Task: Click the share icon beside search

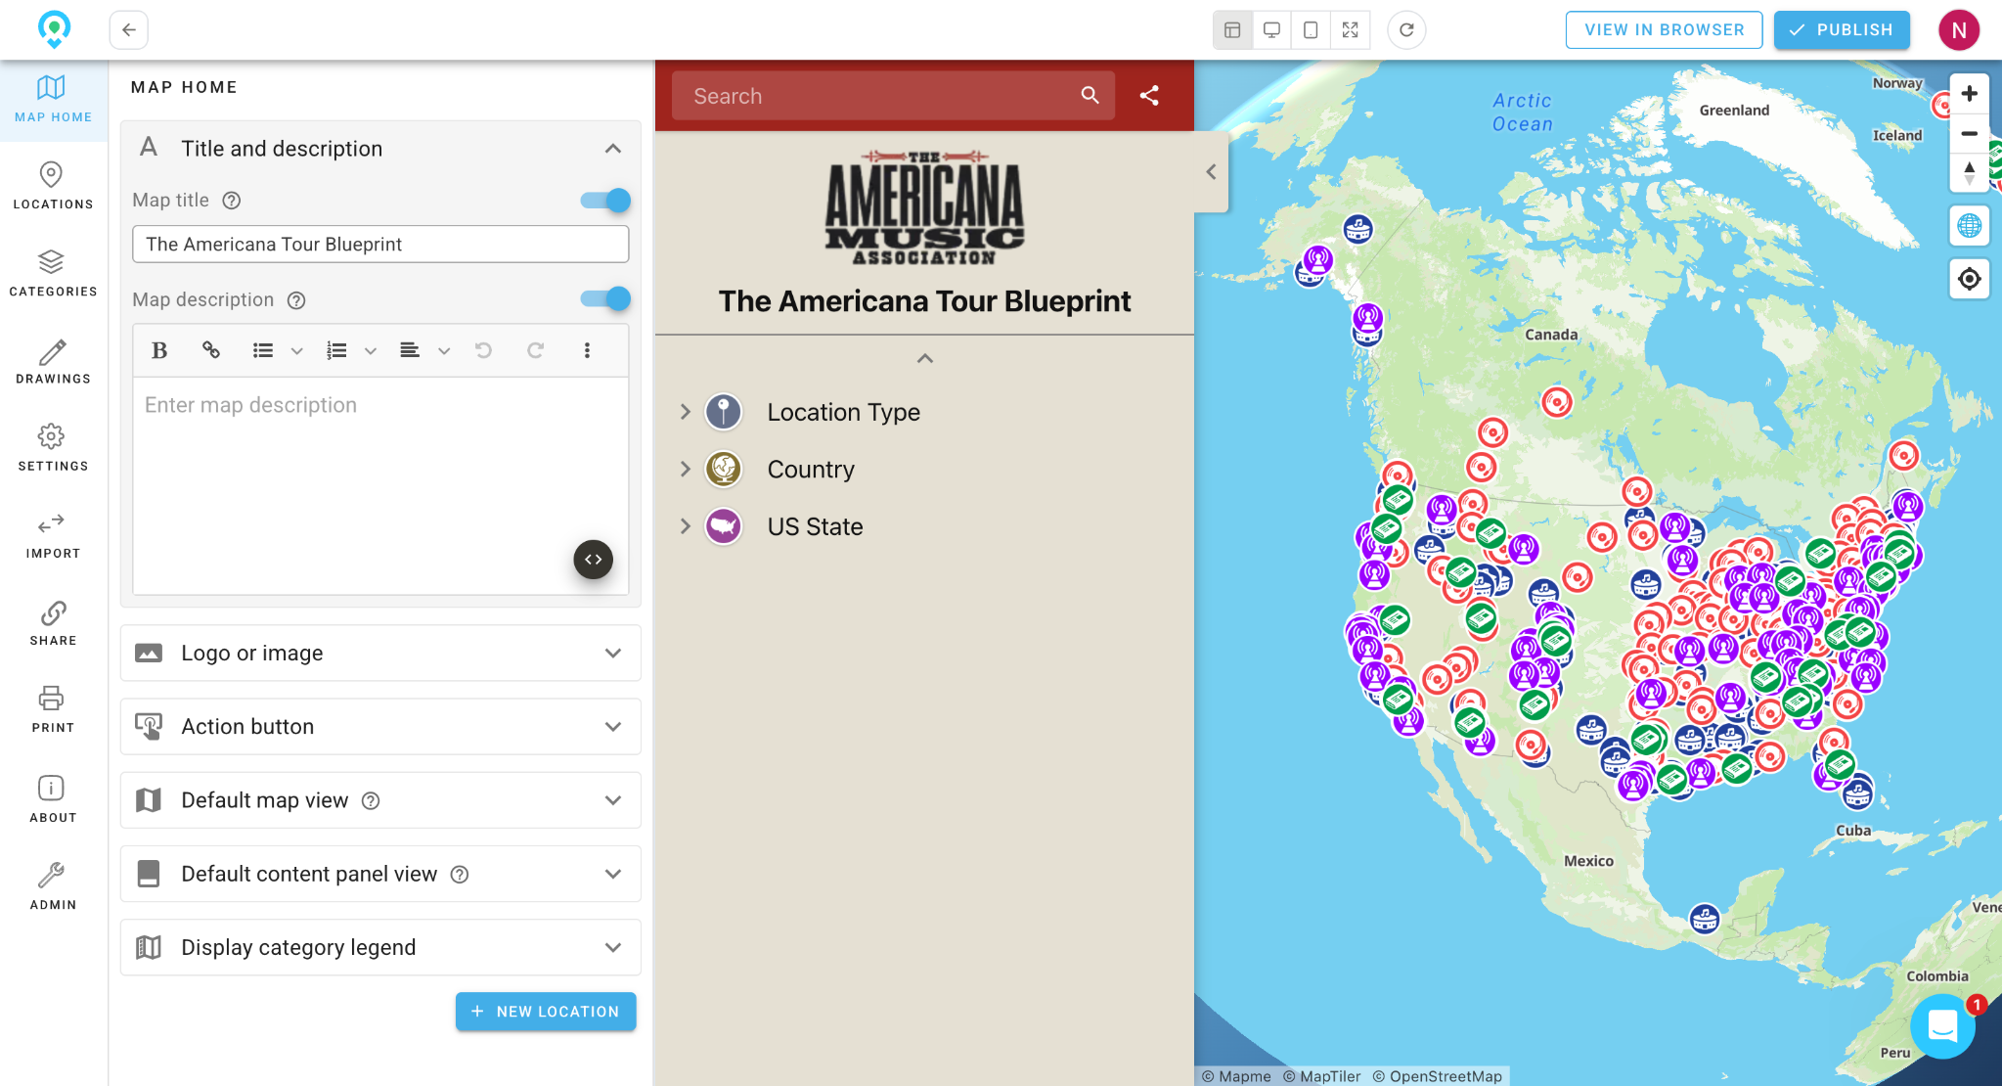Action: pyautogui.click(x=1149, y=96)
